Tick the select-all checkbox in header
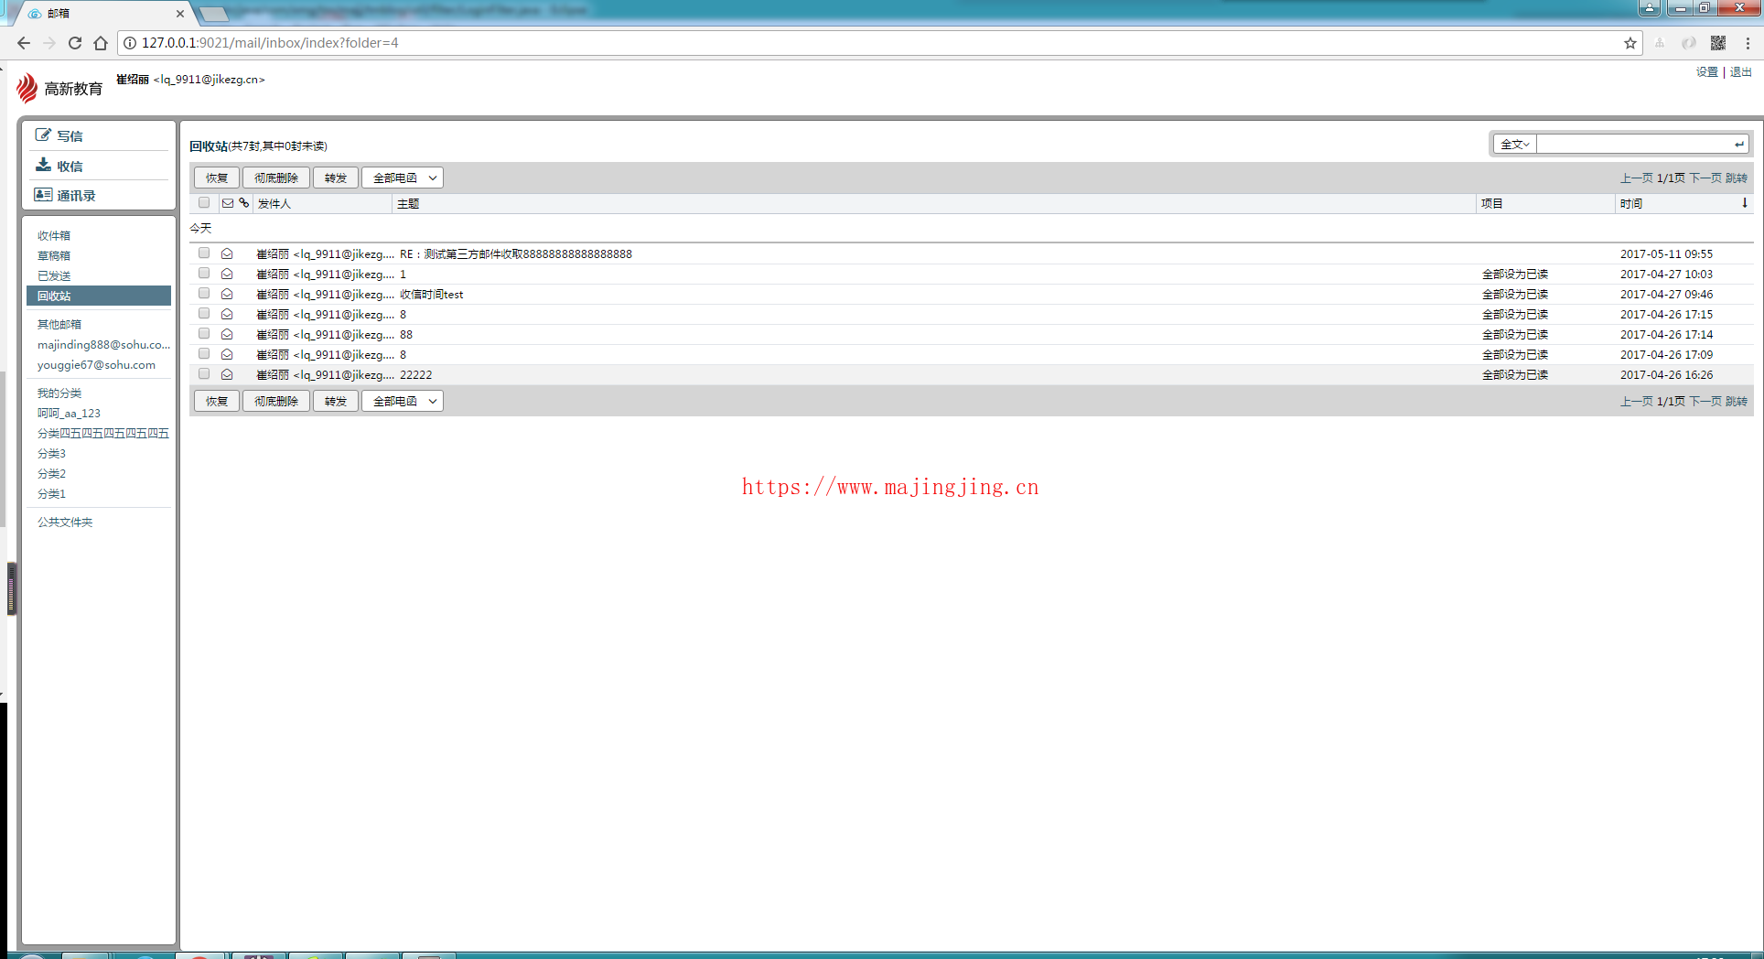 click(204, 203)
